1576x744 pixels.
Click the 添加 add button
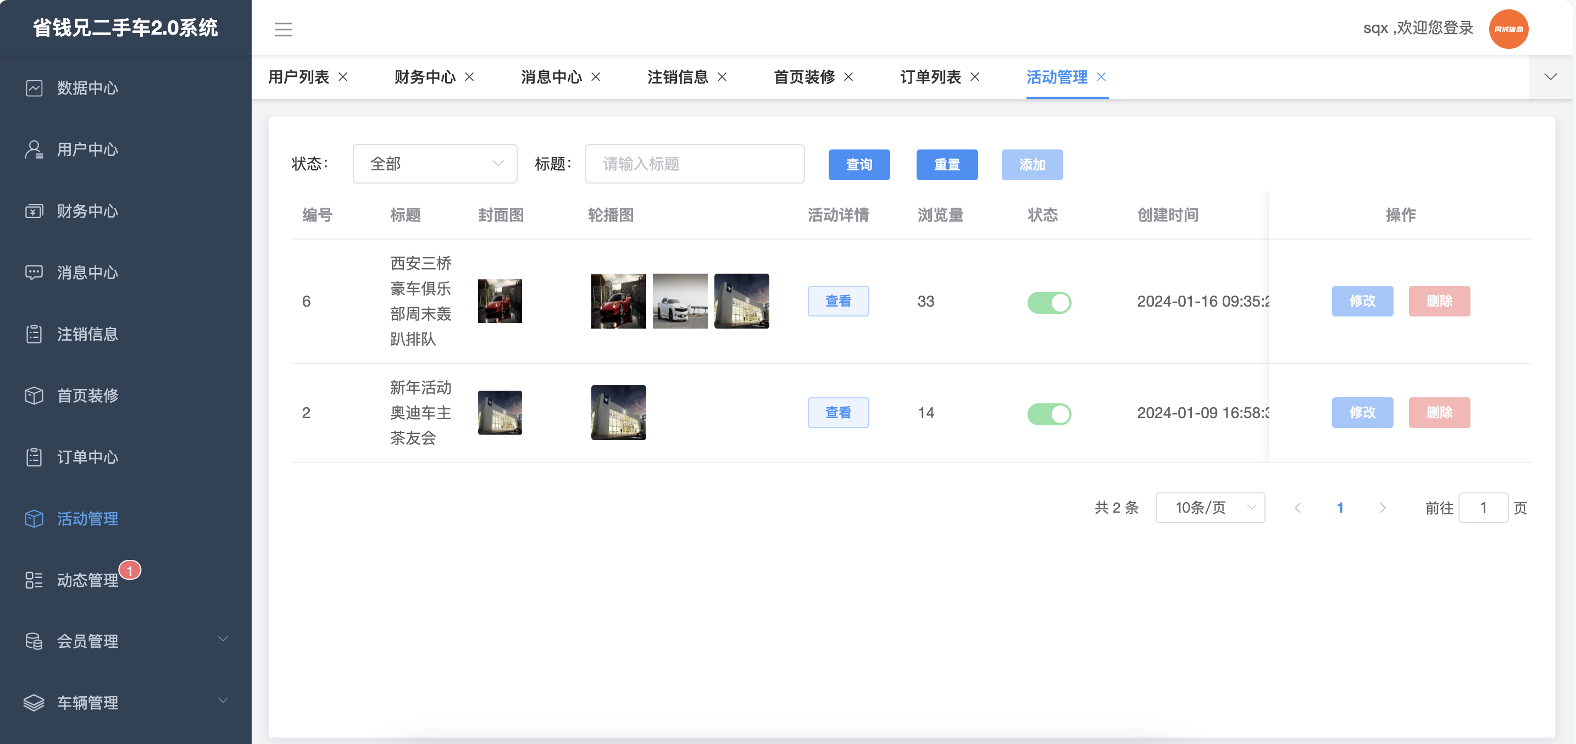click(1032, 165)
